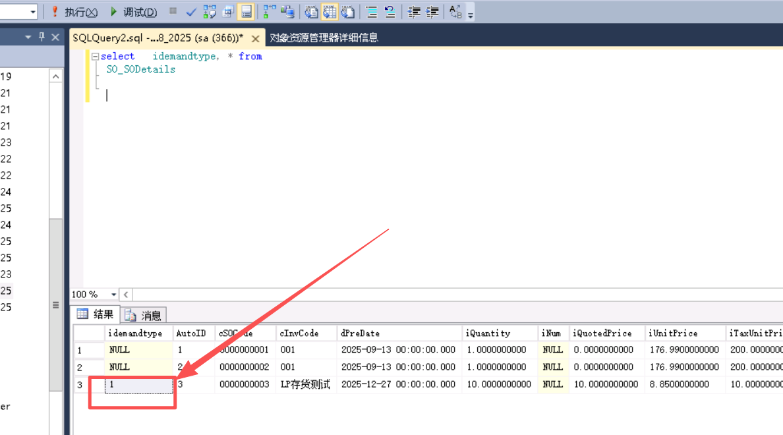Click Results to File icon
The width and height of the screenshot is (783, 435).
click(x=348, y=12)
